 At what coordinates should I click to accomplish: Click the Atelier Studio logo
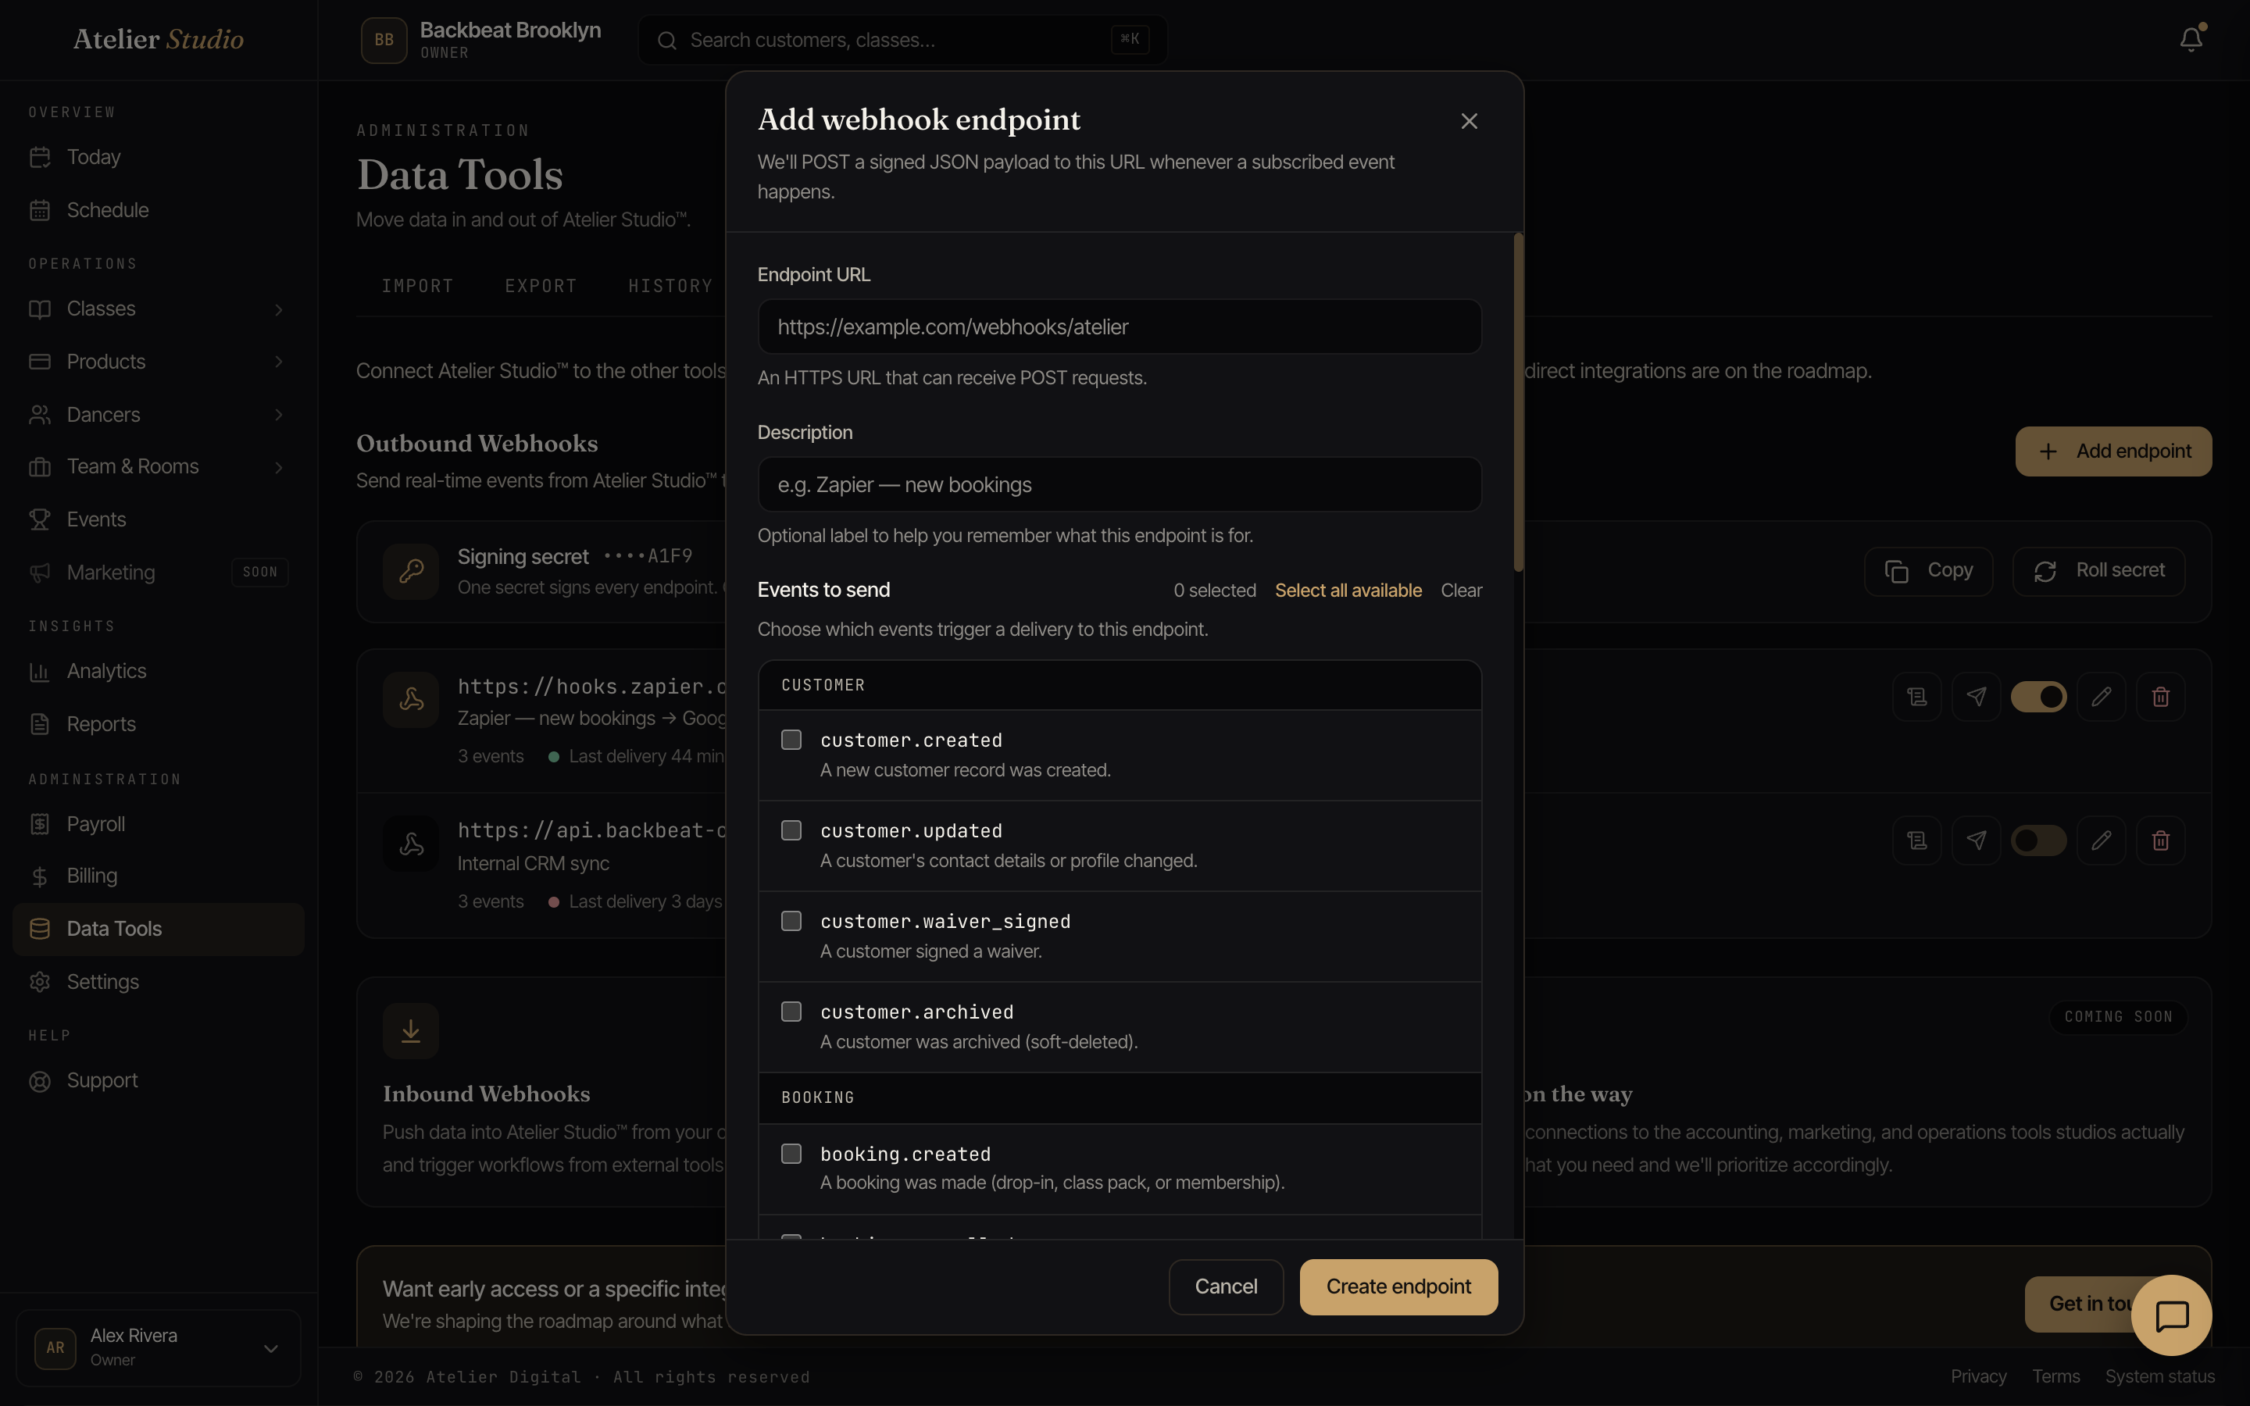point(158,39)
